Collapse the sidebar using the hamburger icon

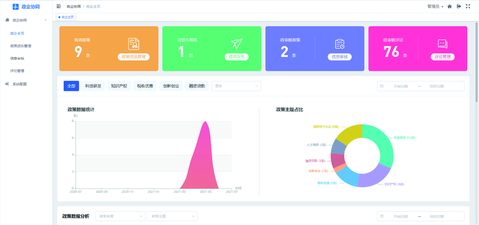tap(59, 7)
